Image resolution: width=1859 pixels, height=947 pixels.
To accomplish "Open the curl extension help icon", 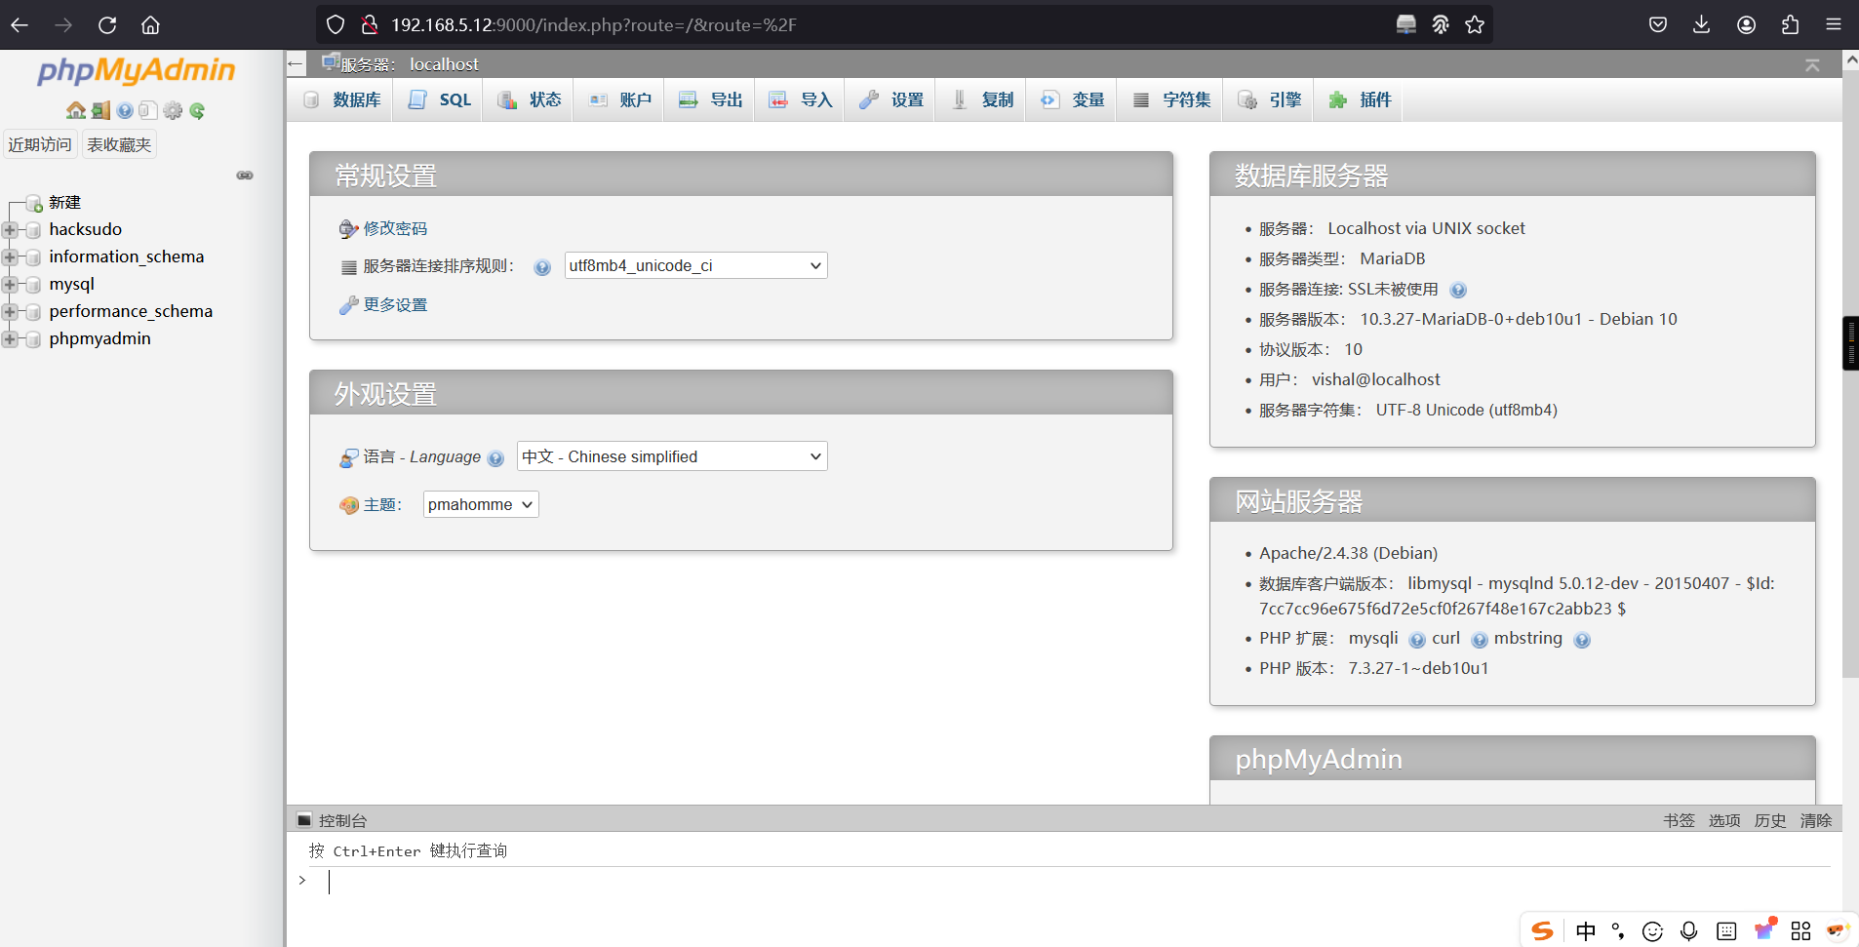I will click(x=1480, y=640).
